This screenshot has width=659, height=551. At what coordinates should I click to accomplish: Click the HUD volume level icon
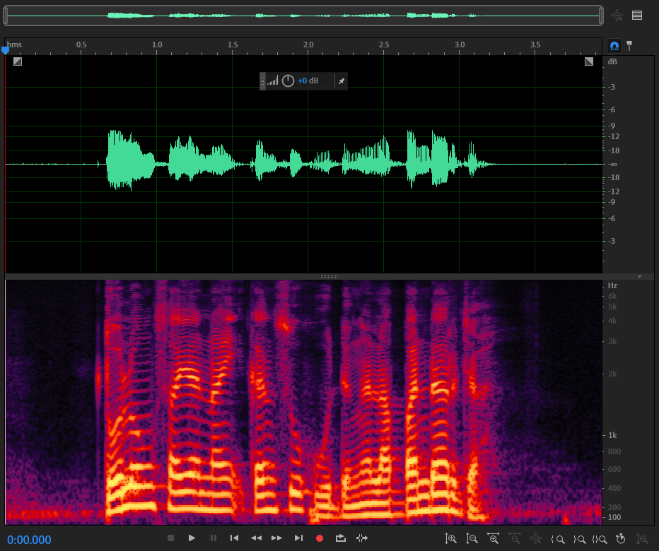point(272,81)
